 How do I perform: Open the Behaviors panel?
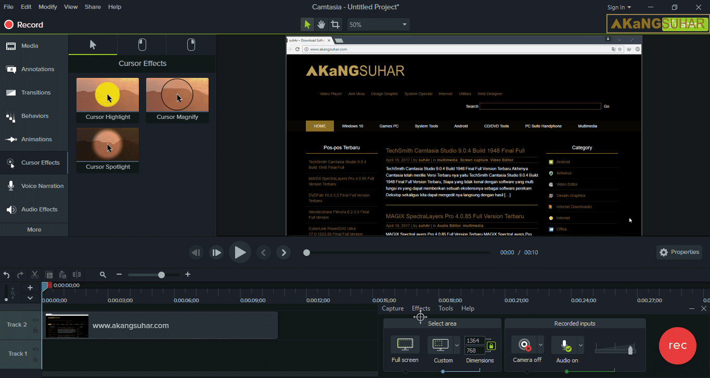(34, 116)
